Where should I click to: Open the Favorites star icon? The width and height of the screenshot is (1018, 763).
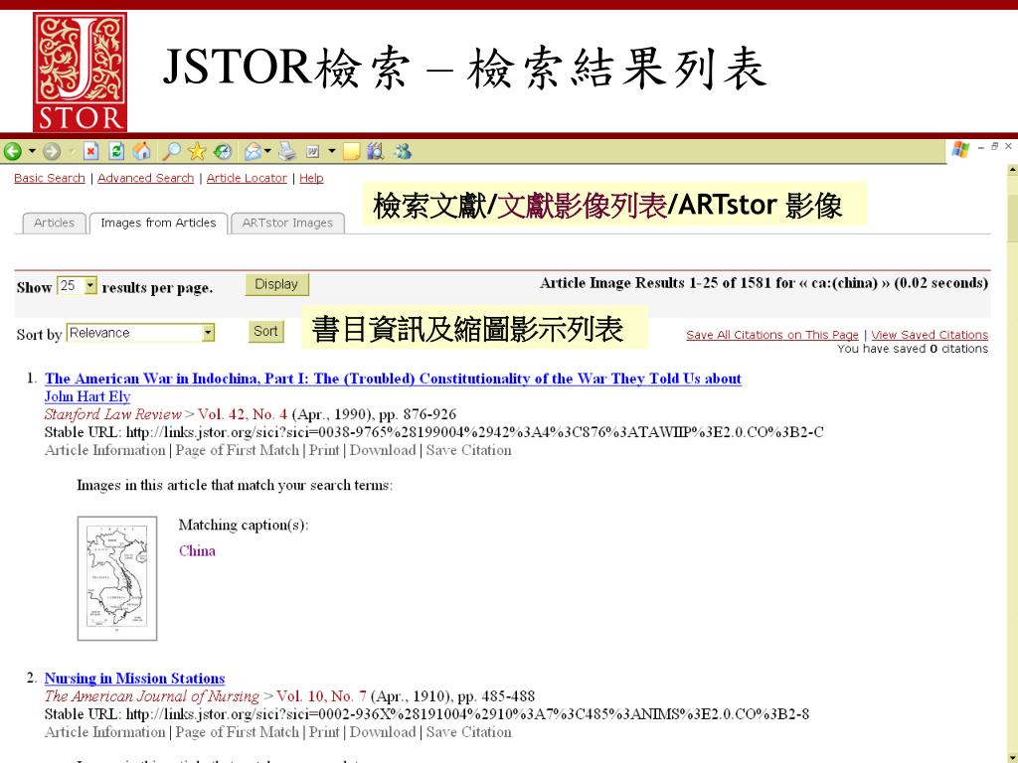(x=197, y=152)
